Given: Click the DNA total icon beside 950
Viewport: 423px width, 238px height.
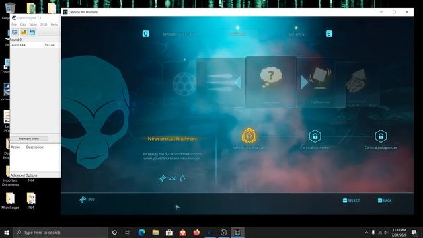Looking at the screenshot, I should [83, 200].
